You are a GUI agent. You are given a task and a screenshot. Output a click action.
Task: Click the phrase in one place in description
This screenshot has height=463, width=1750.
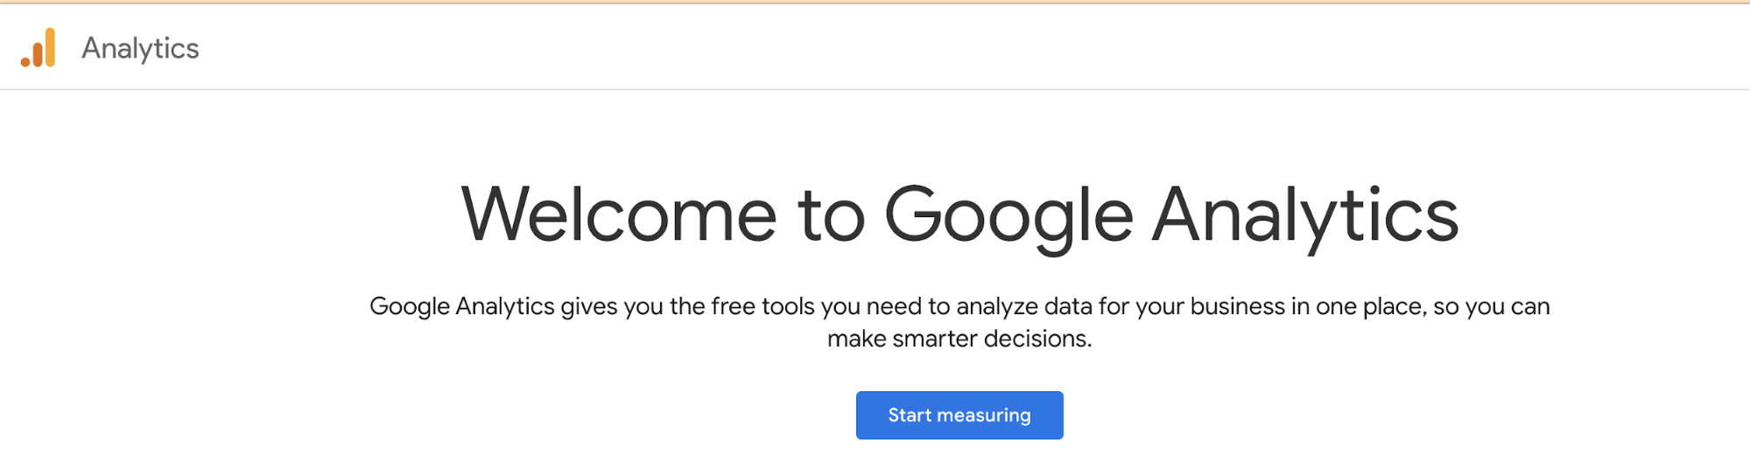click(1359, 306)
